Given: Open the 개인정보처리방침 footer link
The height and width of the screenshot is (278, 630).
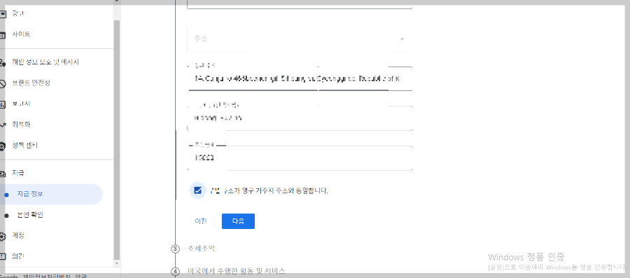Looking at the screenshot, I should (x=47, y=276).
